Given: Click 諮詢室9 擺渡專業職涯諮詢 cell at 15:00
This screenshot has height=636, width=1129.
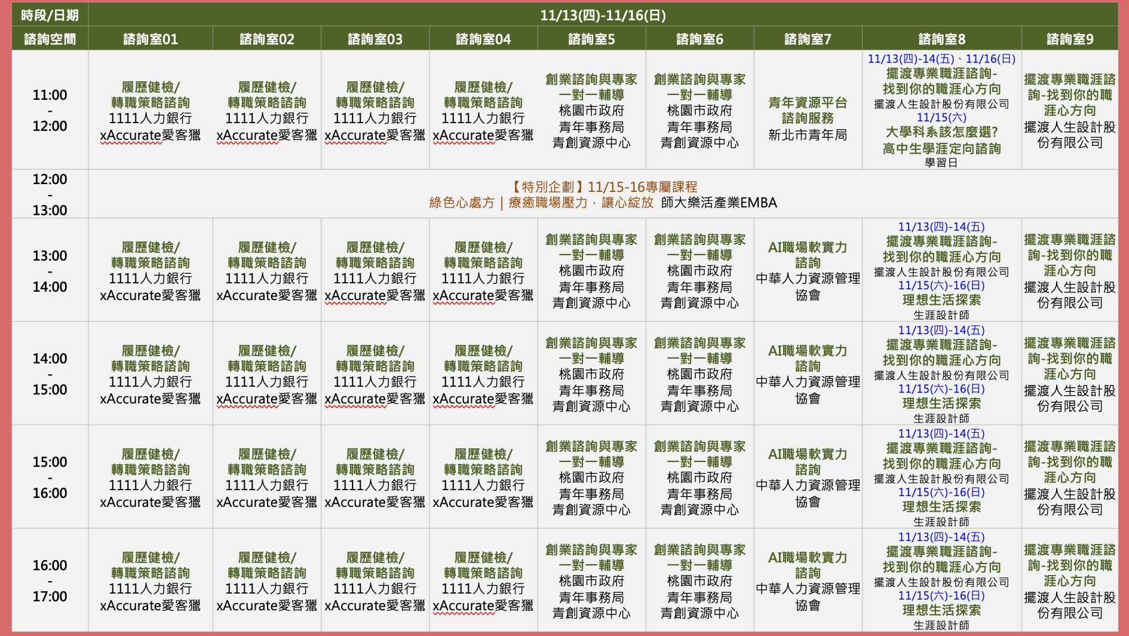Looking at the screenshot, I should pyautogui.click(x=1069, y=478).
